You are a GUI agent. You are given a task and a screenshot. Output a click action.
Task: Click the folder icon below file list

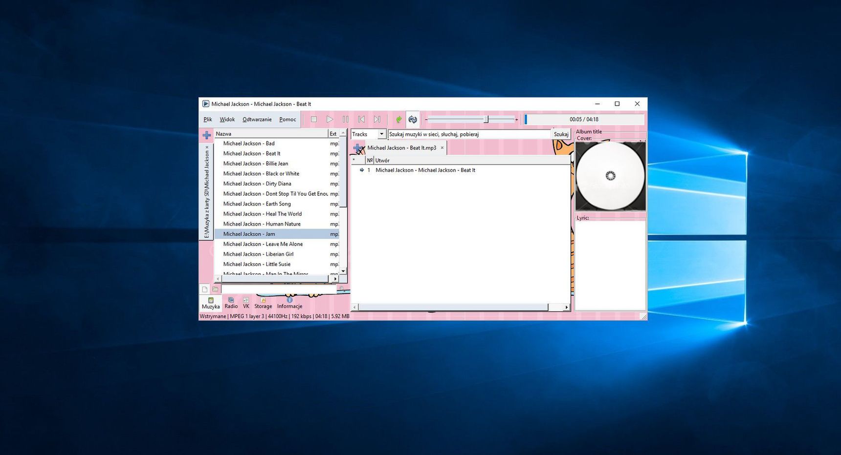point(215,289)
